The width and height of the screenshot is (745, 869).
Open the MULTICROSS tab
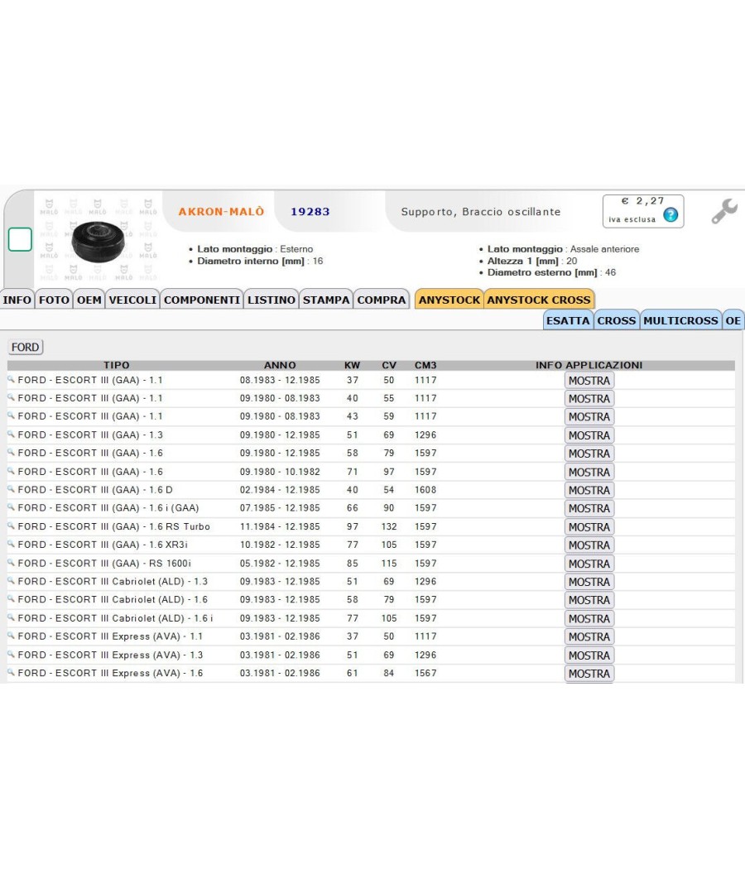point(680,320)
